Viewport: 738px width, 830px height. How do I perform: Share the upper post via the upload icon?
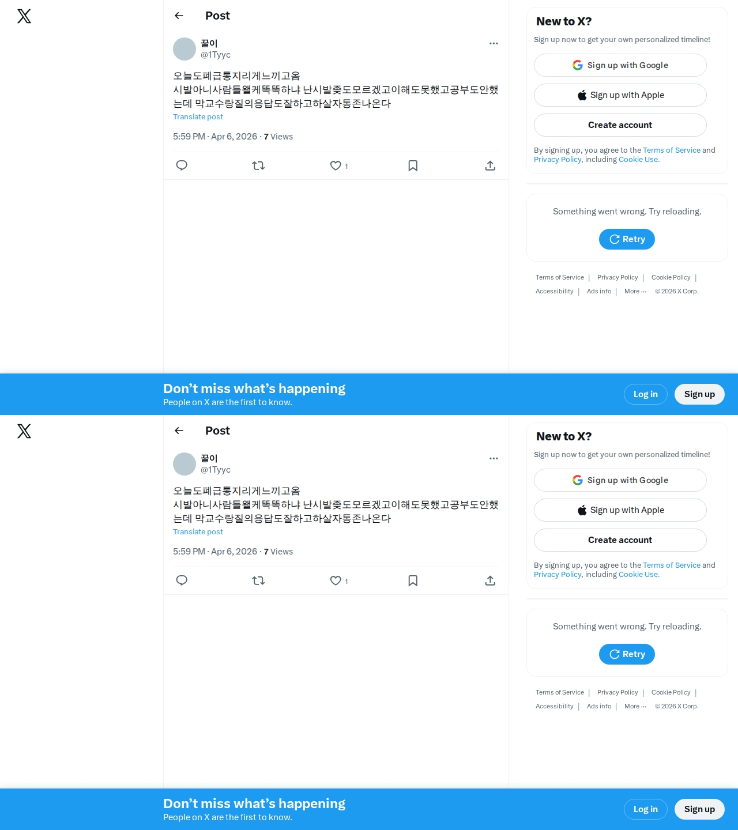490,165
